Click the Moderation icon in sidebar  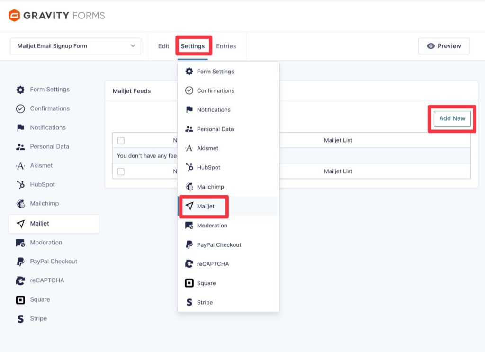click(x=20, y=243)
